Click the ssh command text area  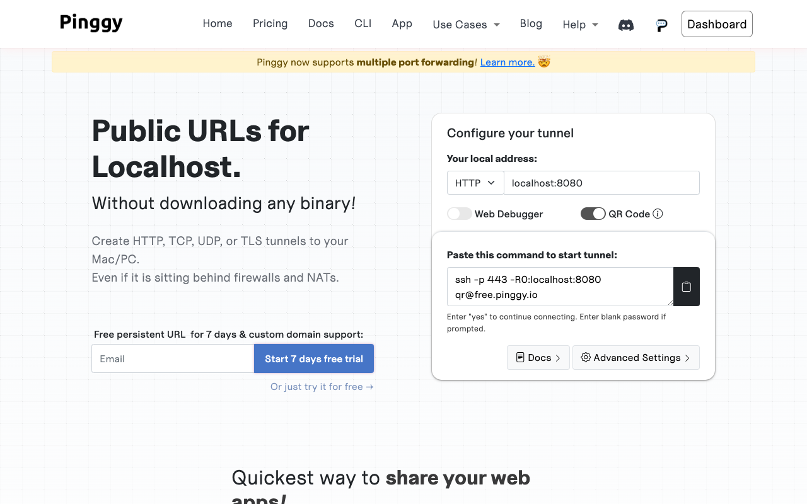coord(560,287)
